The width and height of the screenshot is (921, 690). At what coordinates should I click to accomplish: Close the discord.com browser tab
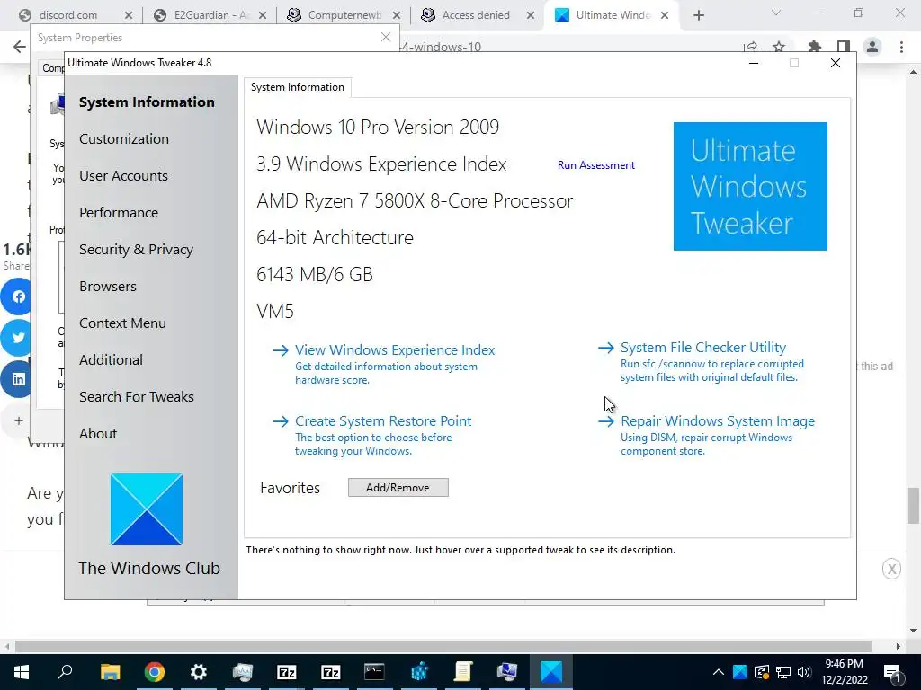click(x=130, y=15)
